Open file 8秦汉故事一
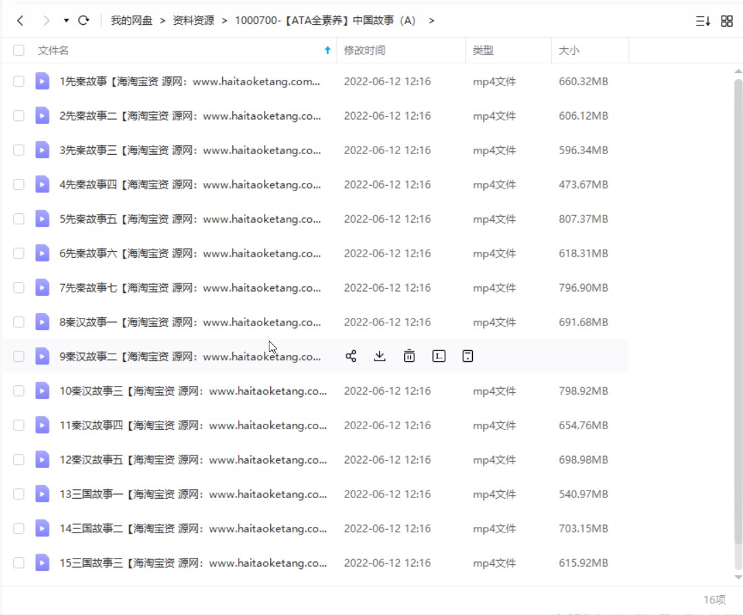This screenshot has width=743, height=615. click(x=190, y=322)
